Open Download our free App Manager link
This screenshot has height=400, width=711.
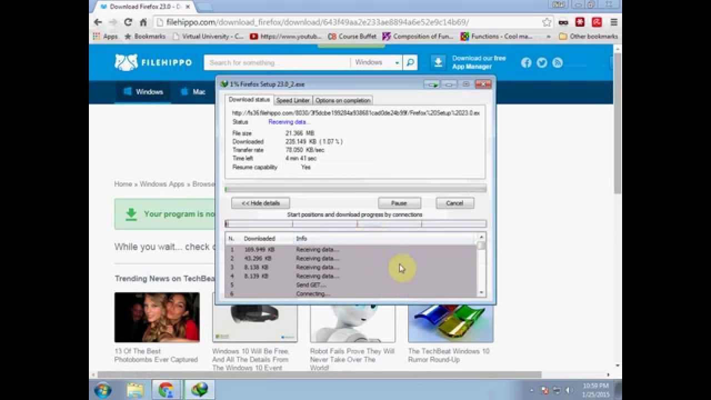tap(478, 62)
